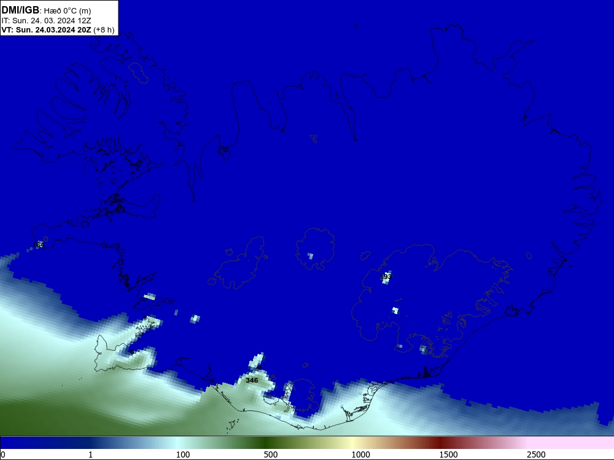This screenshot has width=614, height=460.
Task: Click the 'VT: Sun. 24.03.2024 20Z' line
Action: point(46,30)
